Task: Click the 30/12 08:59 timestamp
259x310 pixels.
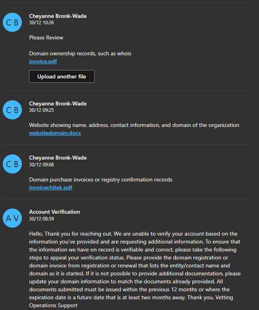Action: (41, 218)
